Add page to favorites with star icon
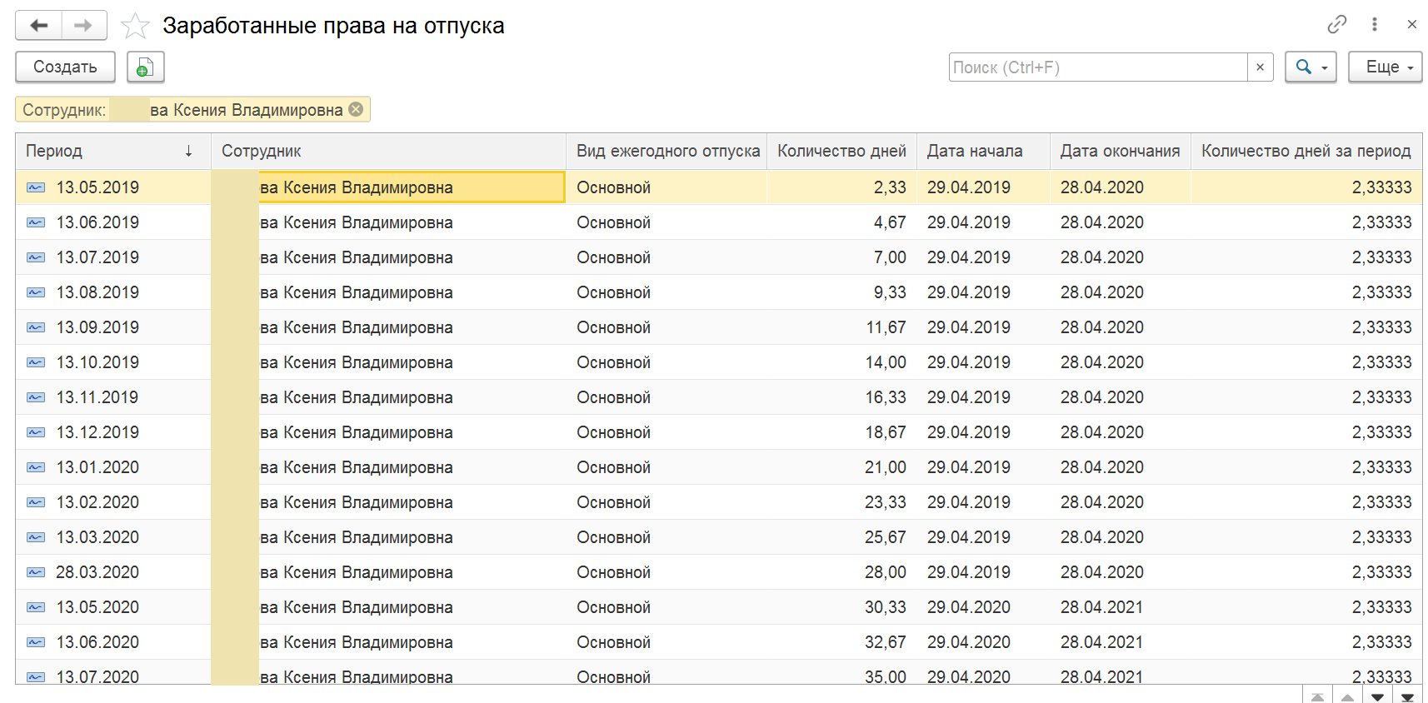 (x=135, y=26)
